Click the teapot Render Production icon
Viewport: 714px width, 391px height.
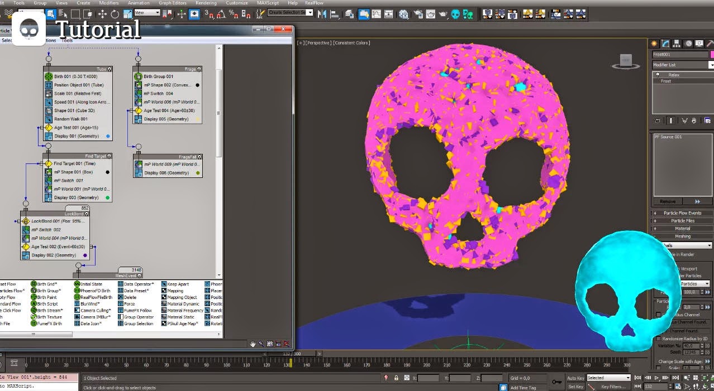pos(443,14)
